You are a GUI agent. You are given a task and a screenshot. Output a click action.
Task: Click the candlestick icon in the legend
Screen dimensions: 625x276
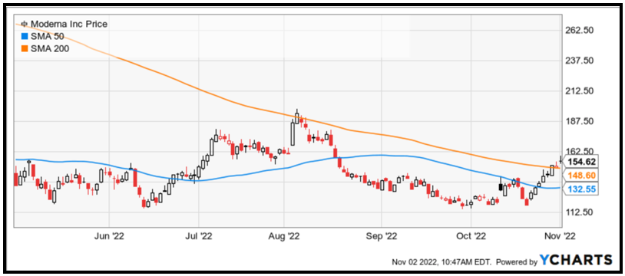tap(25, 25)
